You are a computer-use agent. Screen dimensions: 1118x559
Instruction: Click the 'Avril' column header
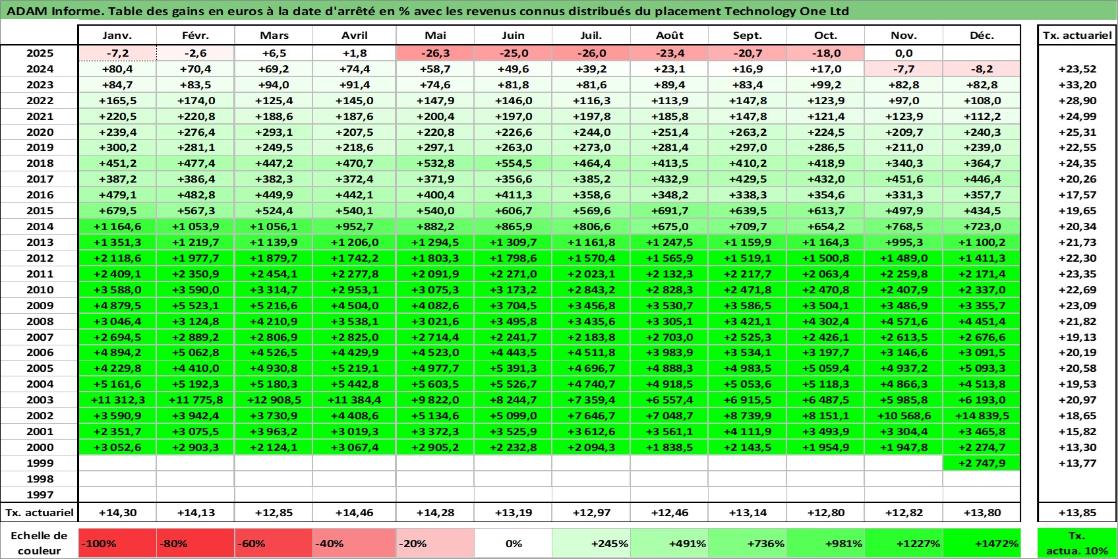354,36
